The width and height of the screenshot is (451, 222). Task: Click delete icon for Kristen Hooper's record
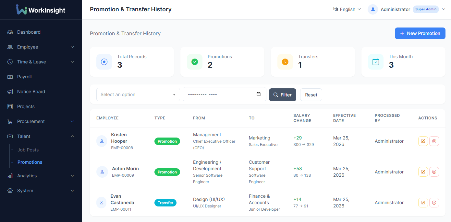click(x=434, y=141)
